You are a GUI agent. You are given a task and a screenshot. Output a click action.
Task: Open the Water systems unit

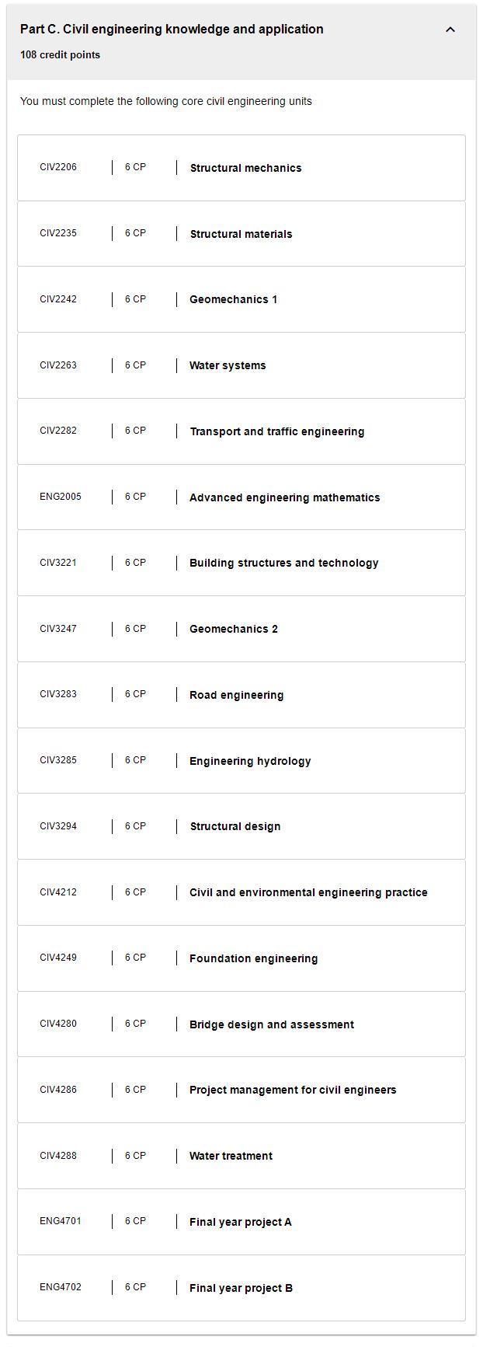click(x=241, y=365)
